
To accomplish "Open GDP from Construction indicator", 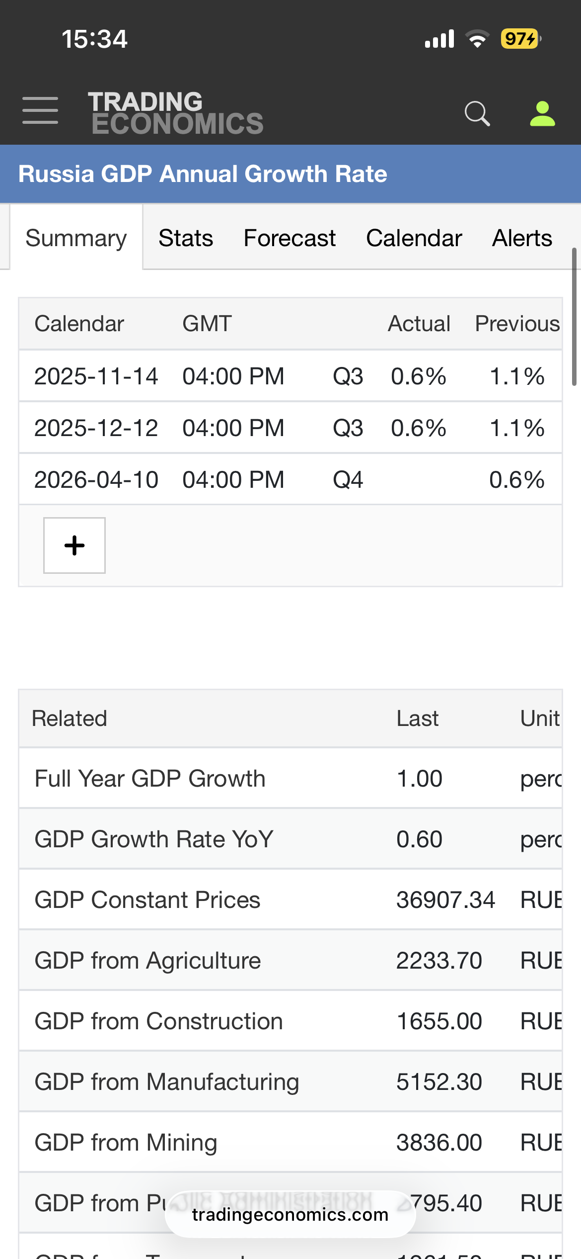I will pyautogui.click(x=158, y=1021).
